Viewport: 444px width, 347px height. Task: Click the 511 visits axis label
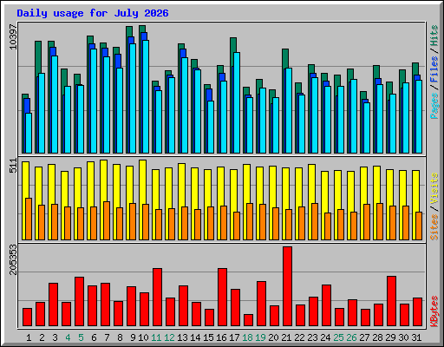click(x=13, y=166)
